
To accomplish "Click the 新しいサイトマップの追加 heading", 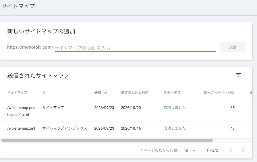I will tap(41, 31).
